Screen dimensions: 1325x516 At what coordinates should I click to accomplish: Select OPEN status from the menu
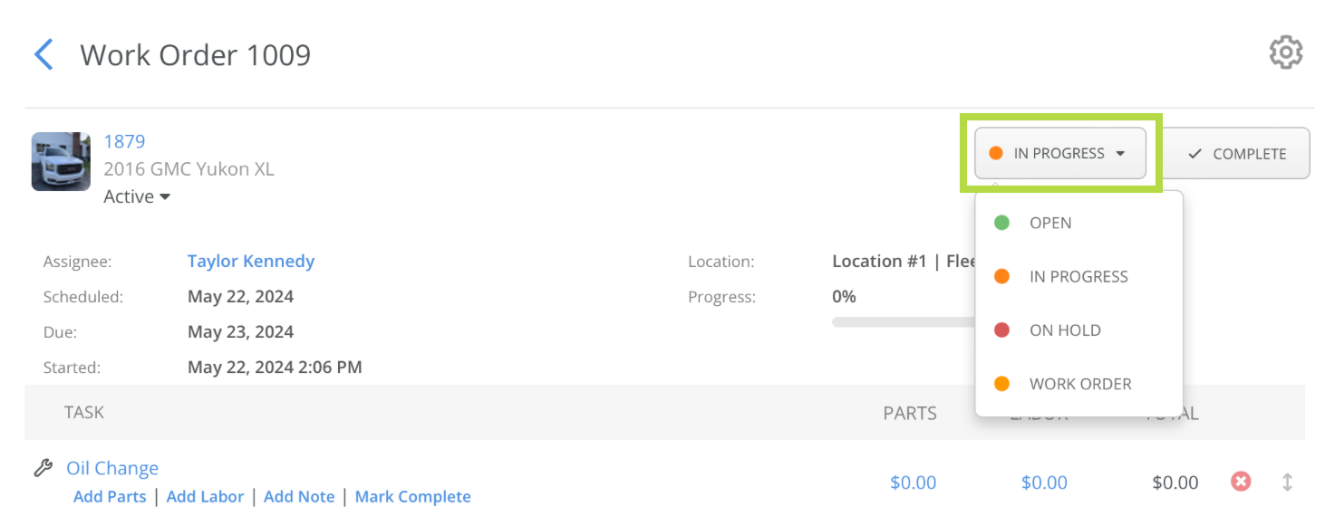pyautogui.click(x=1078, y=223)
